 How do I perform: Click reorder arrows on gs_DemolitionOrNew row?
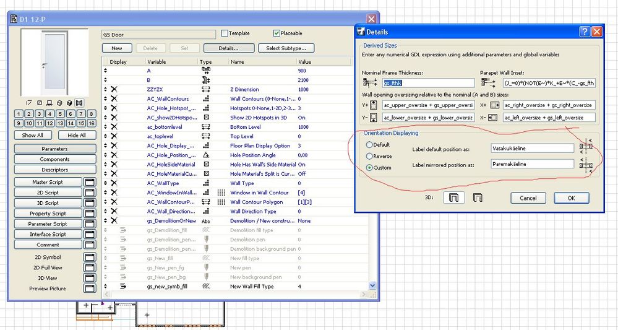tap(105, 221)
